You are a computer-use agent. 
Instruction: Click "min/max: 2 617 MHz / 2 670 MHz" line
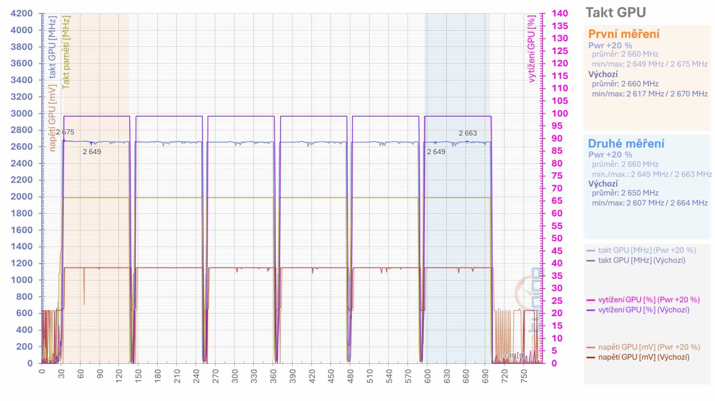click(x=650, y=94)
